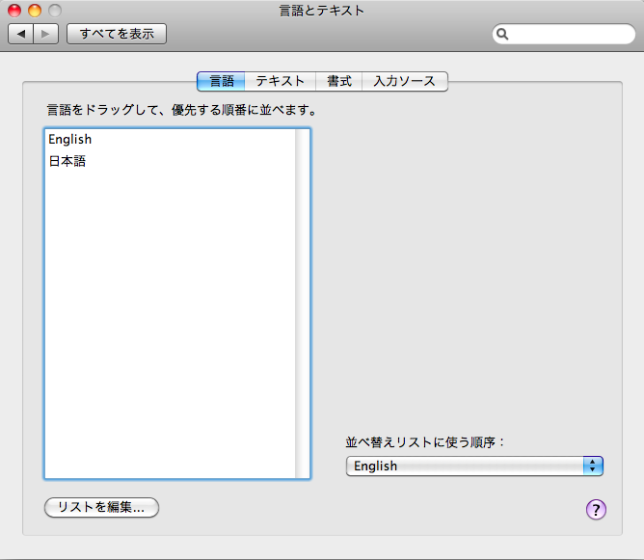Click the forward arrow navigation button

pyautogui.click(x=46, y=34)
